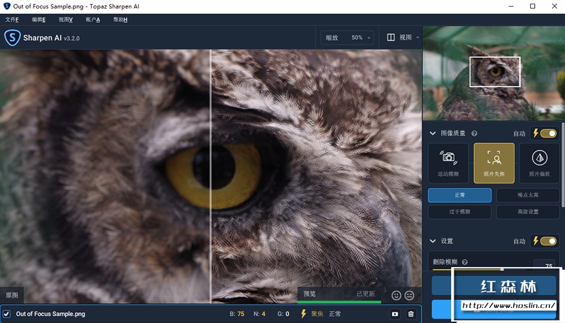Screen dimensions: 565x323
Task: Open the 视图 view layout dropdown
Action: (403, 38)
